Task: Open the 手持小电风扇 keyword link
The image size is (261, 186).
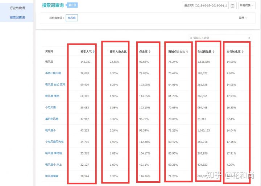Action: point(53,73)
